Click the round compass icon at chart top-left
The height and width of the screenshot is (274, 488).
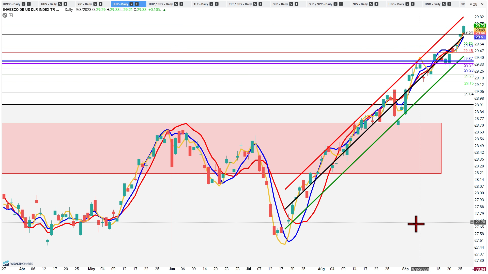point(5,15)
